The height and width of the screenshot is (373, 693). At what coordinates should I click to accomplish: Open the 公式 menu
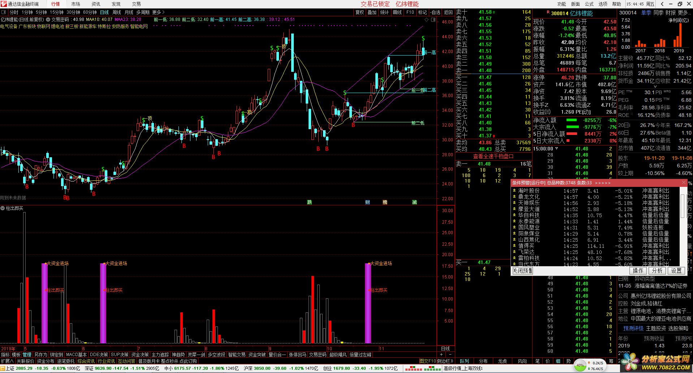click(x=589, y=4)
